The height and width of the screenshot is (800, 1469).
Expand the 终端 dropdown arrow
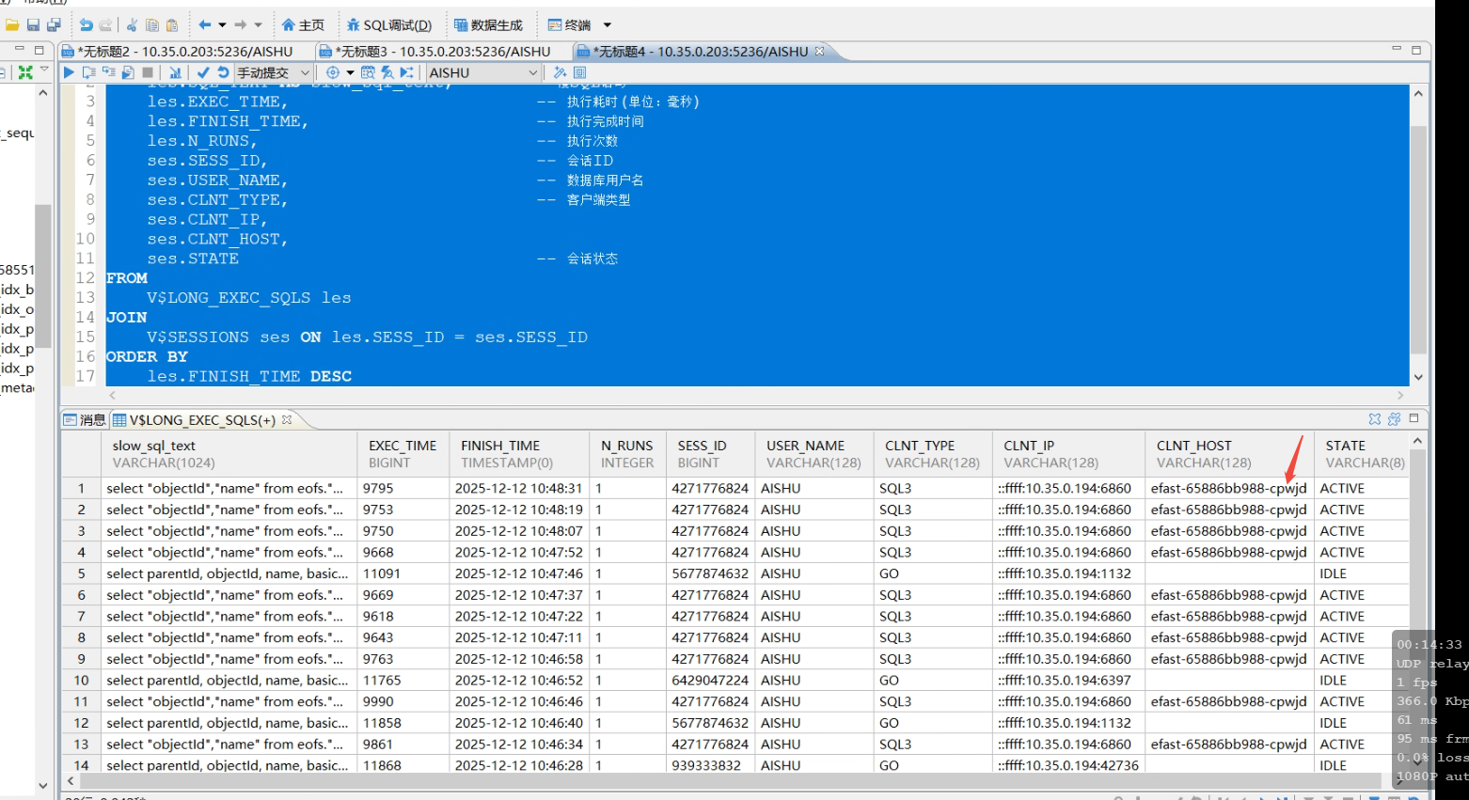(608, 25)
